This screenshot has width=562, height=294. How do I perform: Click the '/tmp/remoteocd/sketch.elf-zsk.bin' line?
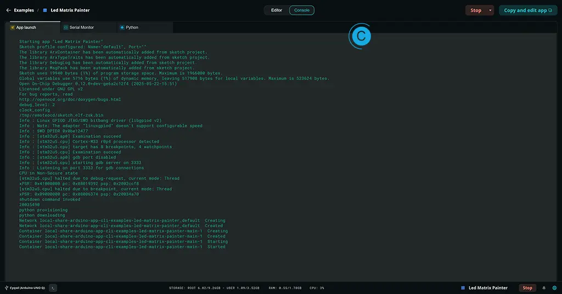coord(61,115)
